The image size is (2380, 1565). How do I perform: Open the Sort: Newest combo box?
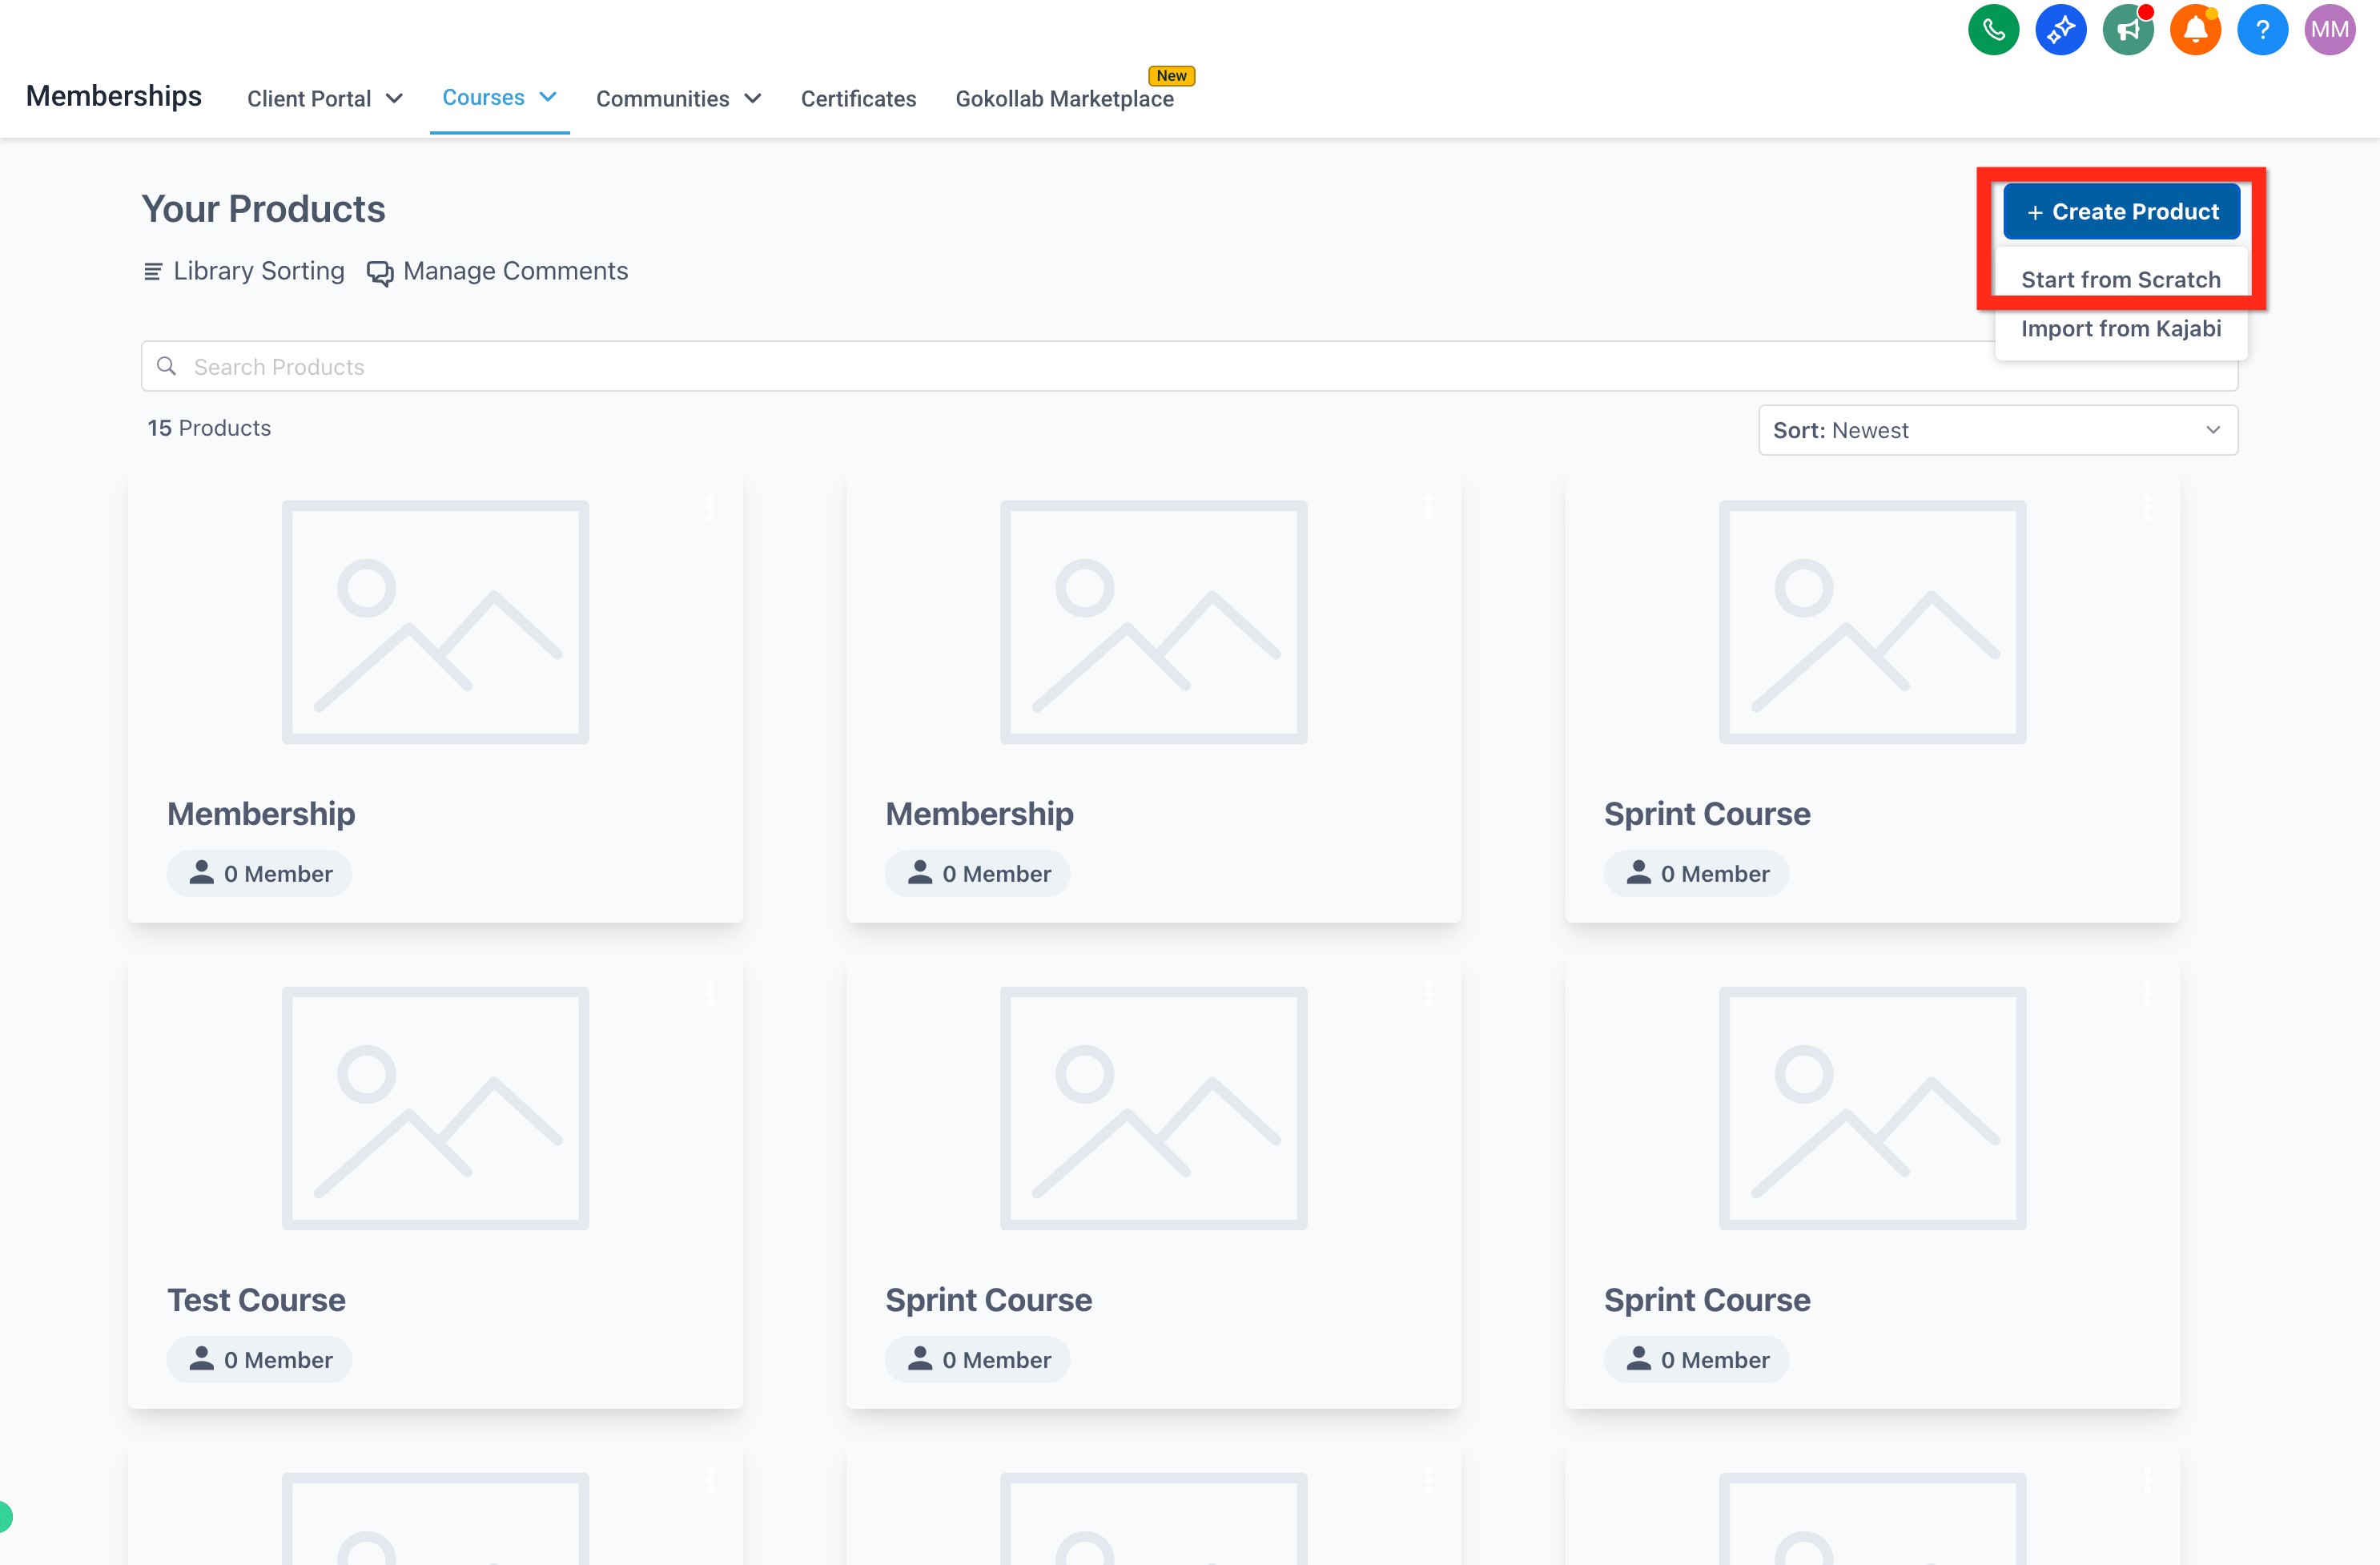click(x=1997, y=430)
